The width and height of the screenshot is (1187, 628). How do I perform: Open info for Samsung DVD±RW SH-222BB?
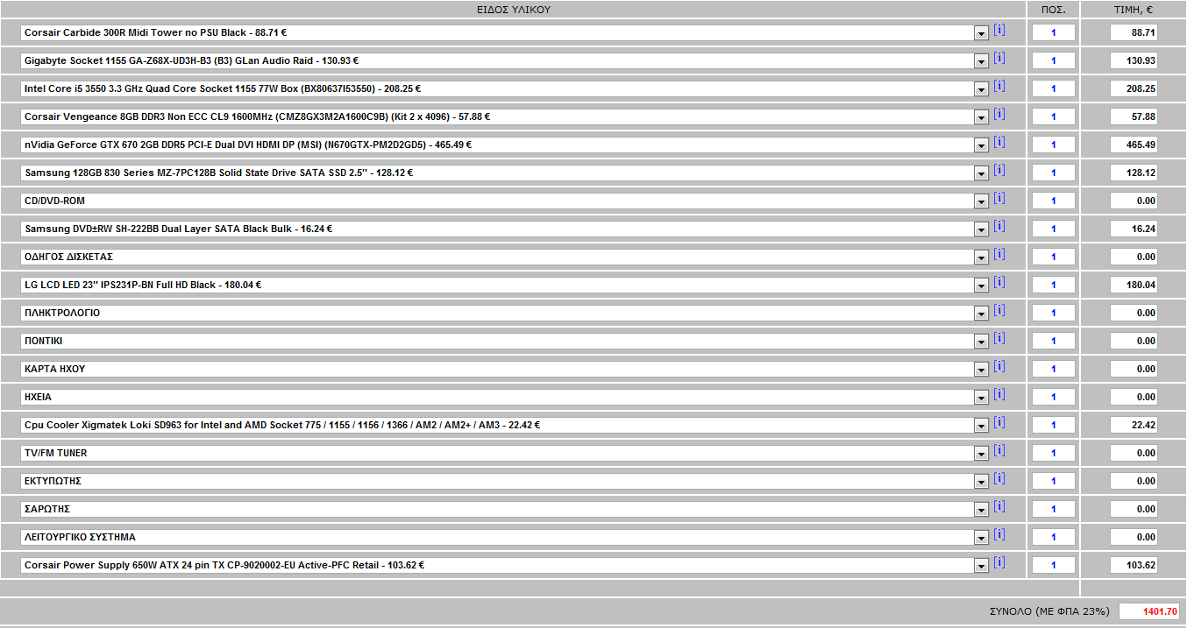999,227
